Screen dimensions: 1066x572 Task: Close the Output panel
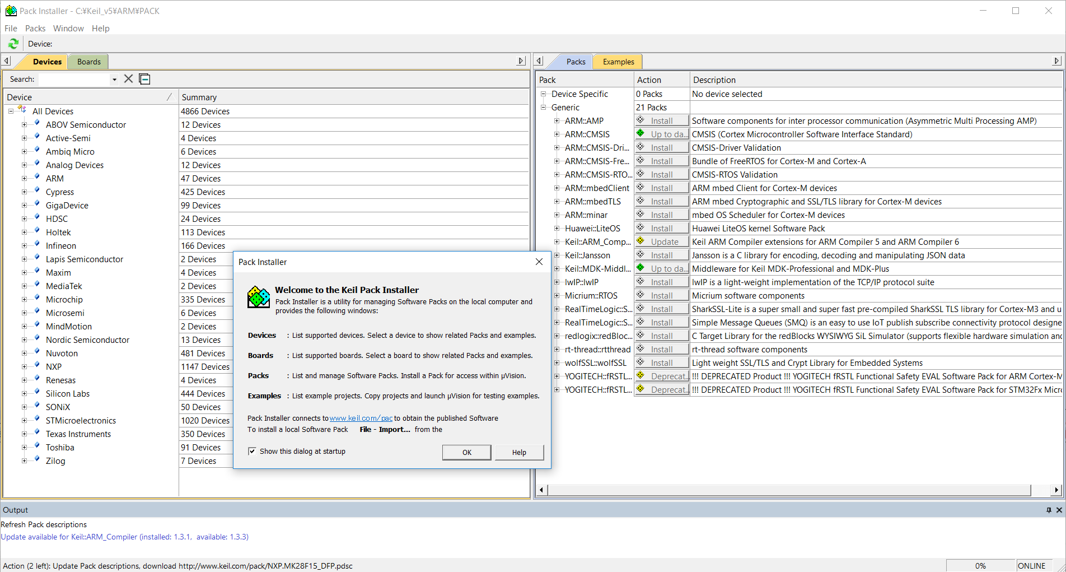(1059, 510)
